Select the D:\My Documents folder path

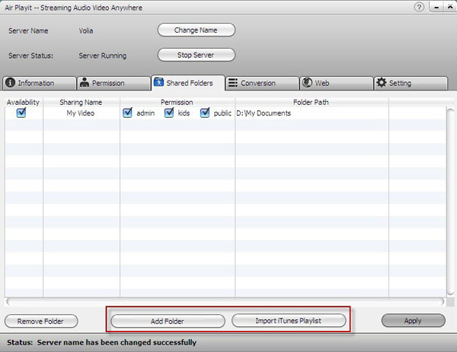tap(264, 113)
